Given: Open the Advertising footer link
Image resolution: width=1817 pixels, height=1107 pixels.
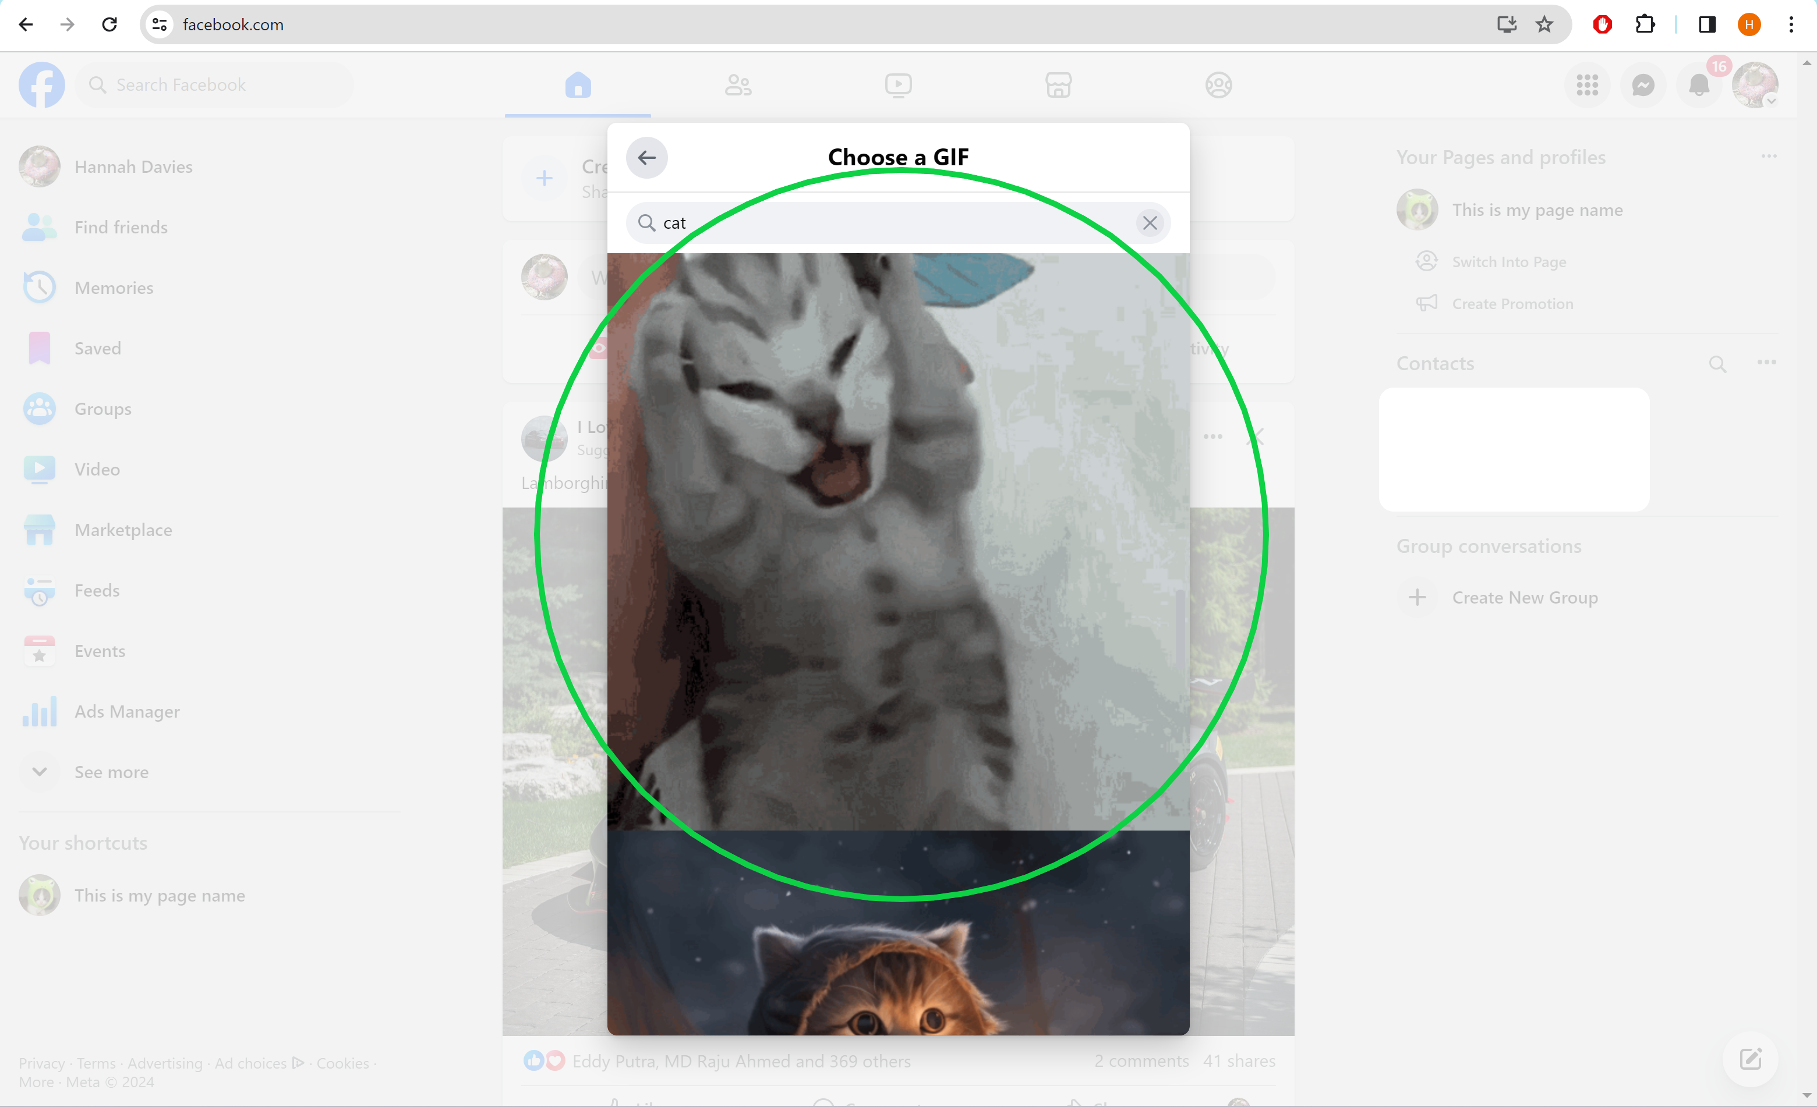Looking at the screenshot, I should pos(164,1063).
